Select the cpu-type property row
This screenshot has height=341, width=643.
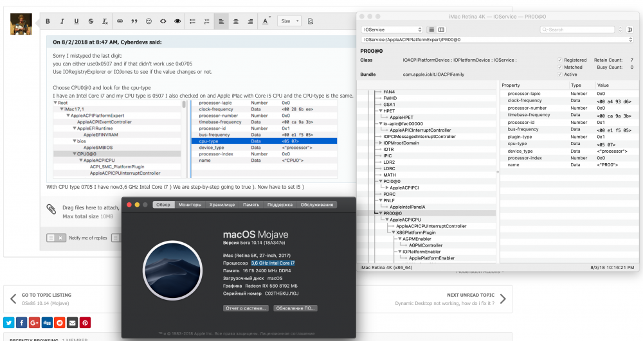[569, 144]
